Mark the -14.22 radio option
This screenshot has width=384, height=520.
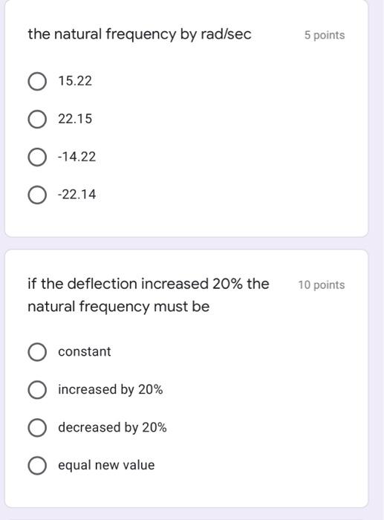coord(37,157)
